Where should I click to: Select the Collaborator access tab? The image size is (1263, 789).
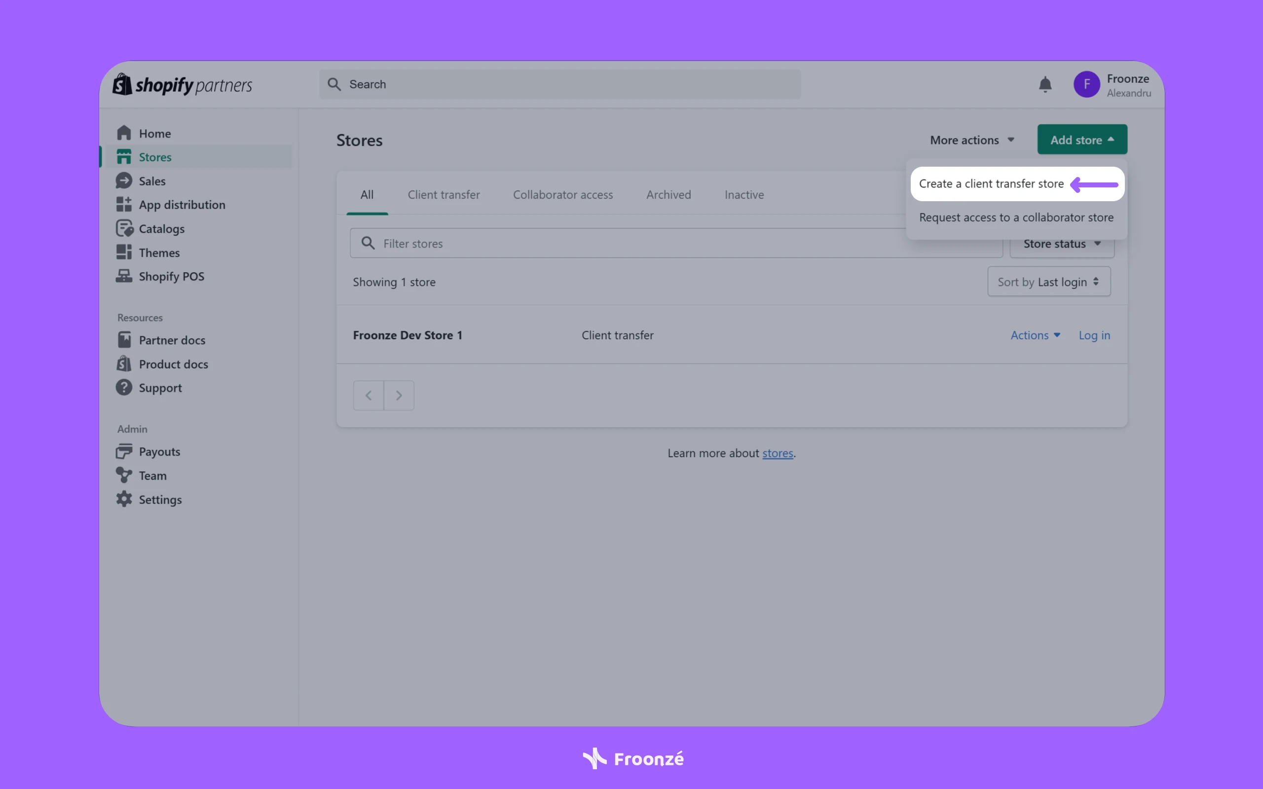(562, 195)
